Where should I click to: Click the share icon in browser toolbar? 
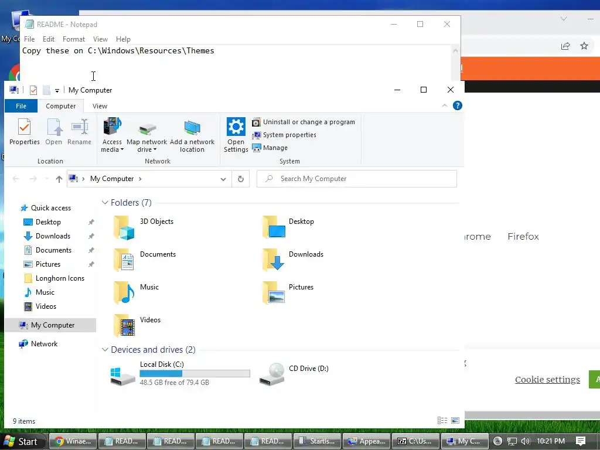(x=565, y=46)
